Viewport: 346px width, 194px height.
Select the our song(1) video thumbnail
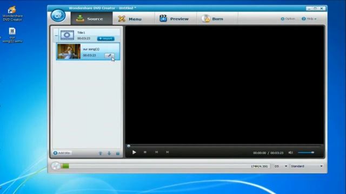pos(69,52)
